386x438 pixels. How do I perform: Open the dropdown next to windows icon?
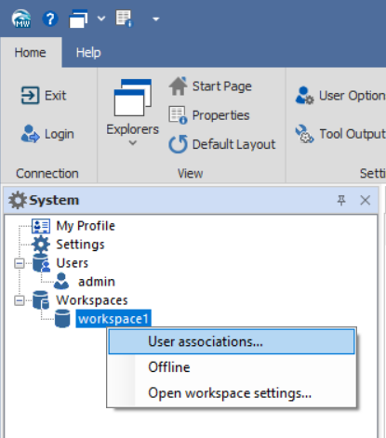coord(101,19)
